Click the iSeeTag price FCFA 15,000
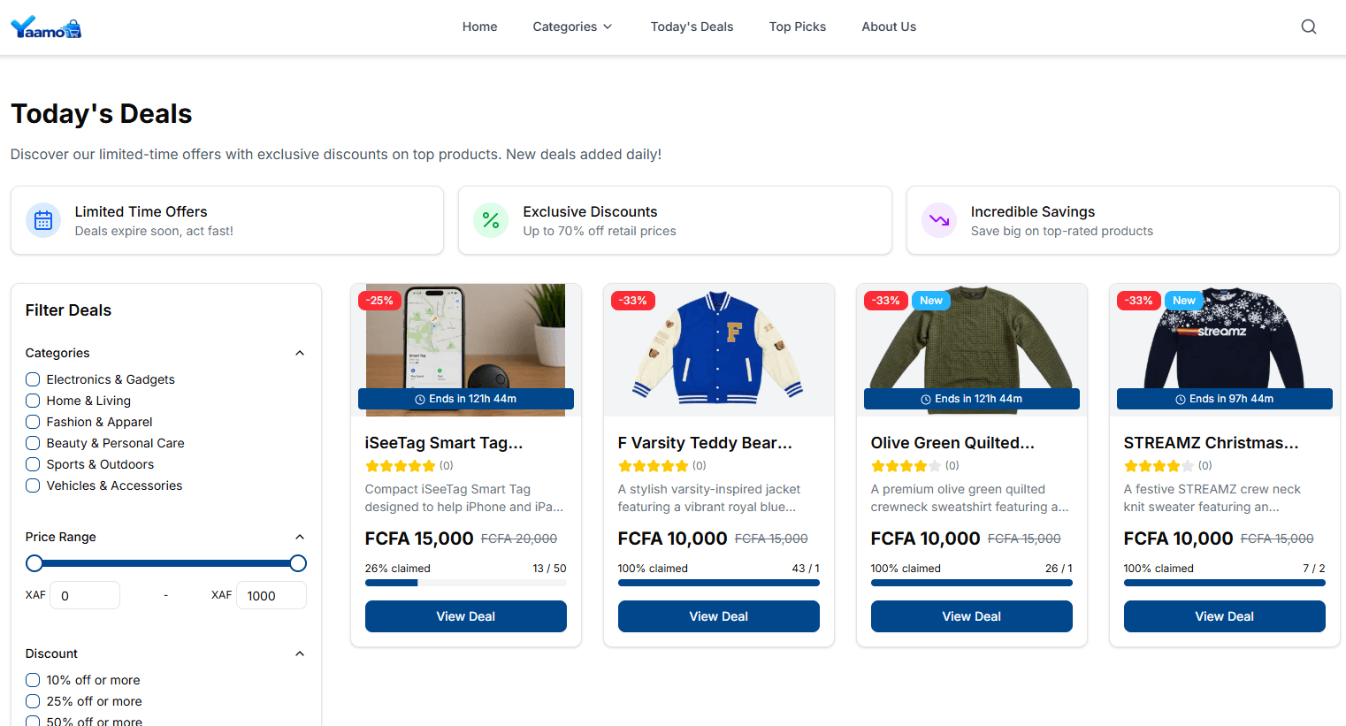This screenshot has width=1346, height=726. point(419,539)
